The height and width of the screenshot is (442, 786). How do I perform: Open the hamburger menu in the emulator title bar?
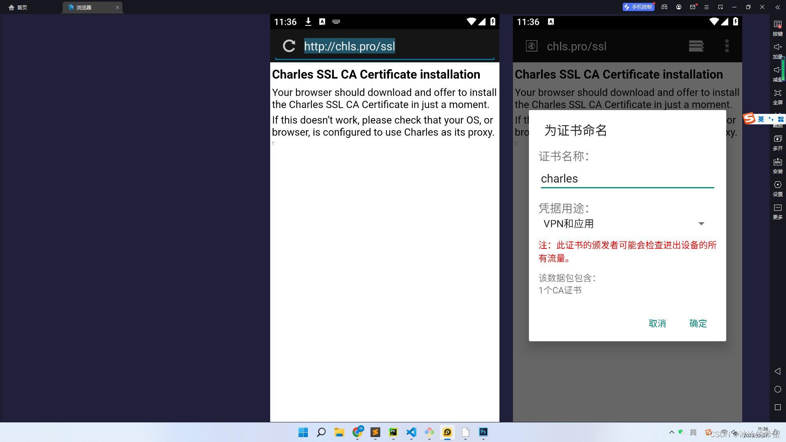click(x=707, y=7)
